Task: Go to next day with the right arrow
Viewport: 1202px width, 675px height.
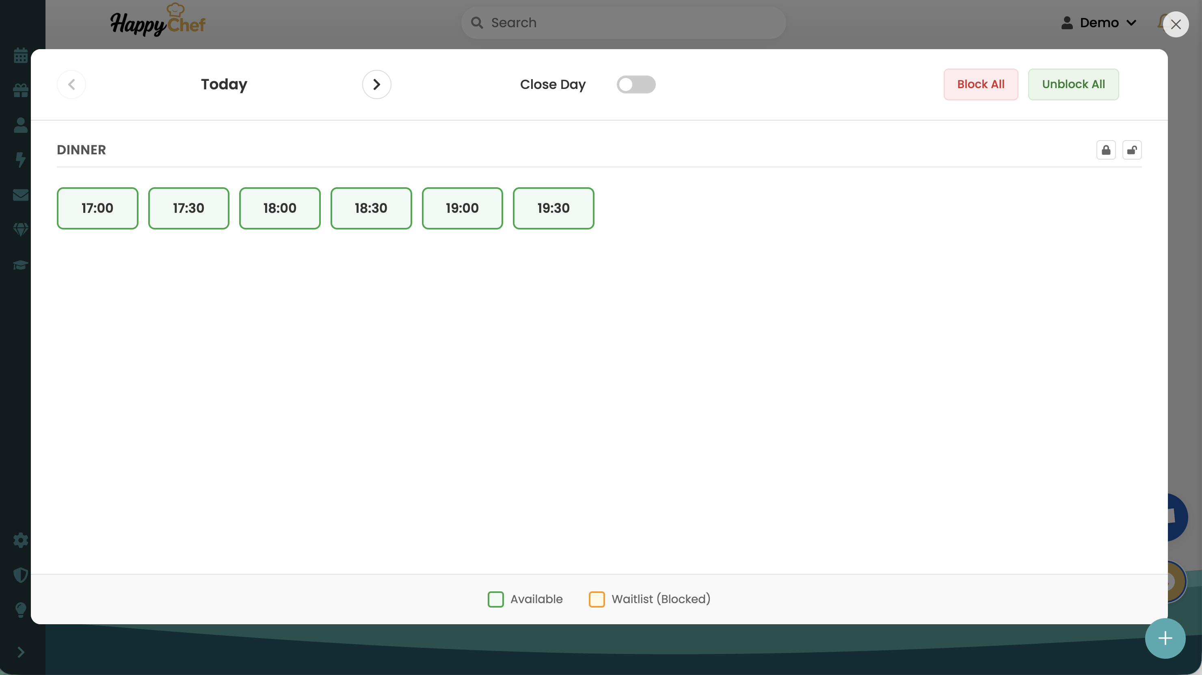Action: point(376,84)
